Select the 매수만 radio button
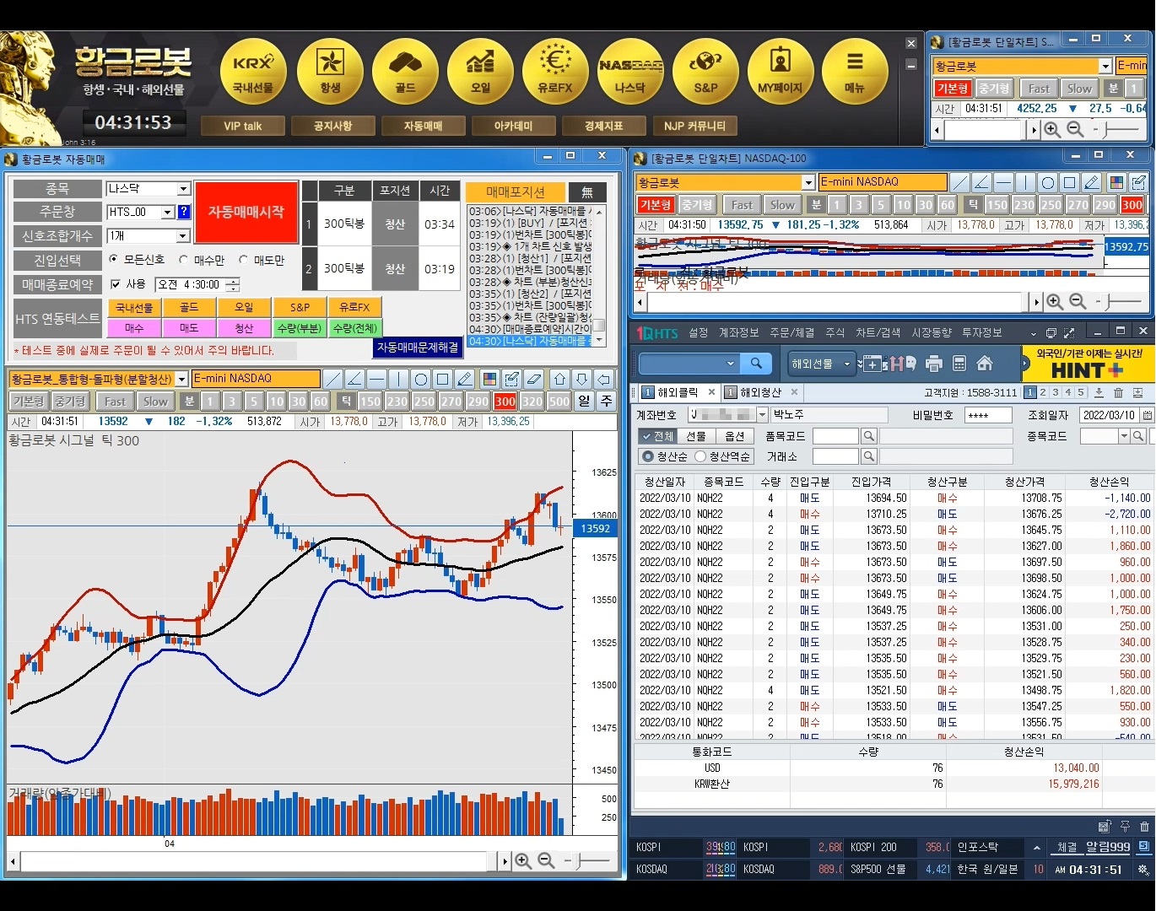Screen dimensions: 1156x911 pyautogui.click(x=183, y=260)
